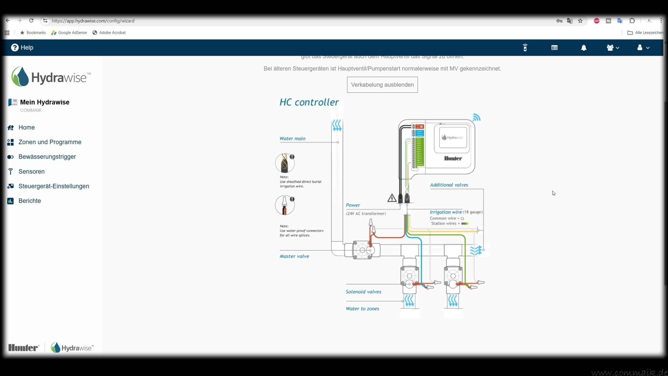Click the Sensoren antenna icon
The width and height of the screenshot is (668, 376).
click(x=10, y=172)
